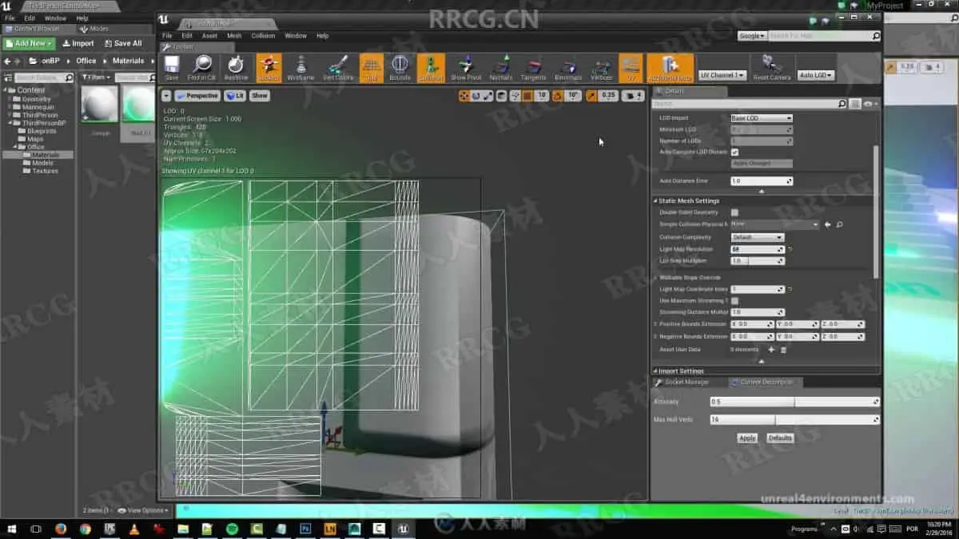
Task: Toggle the Wireframe view icon
Action: pyautogui.click(x=300, y=67)
